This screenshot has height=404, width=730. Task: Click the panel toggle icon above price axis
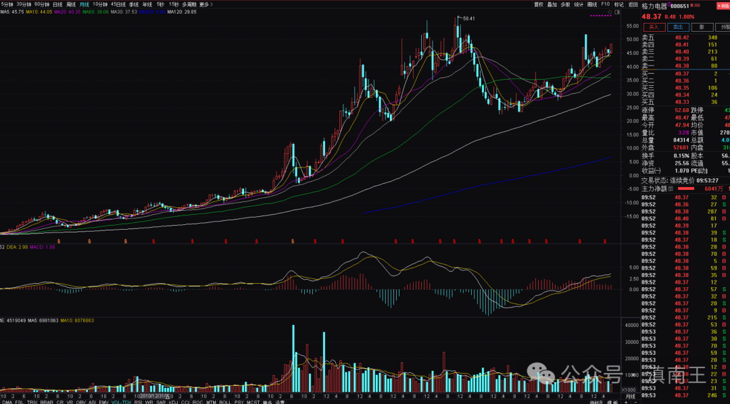[x=617, y=11]
